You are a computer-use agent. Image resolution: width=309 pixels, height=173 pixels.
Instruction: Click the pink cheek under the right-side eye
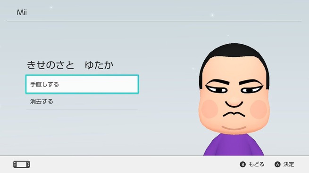259,109
